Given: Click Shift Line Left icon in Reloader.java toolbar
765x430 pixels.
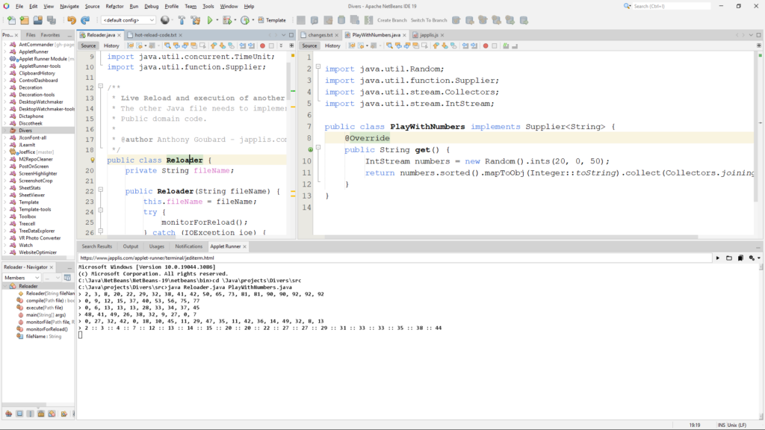Looking at the screenshot, I should (243, 46).
